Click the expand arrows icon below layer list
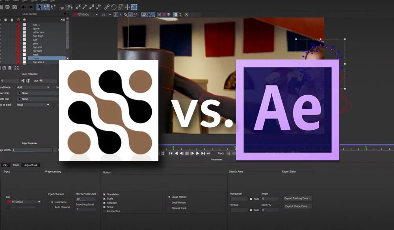Viewport: 394px width, 230px height. click(x=17, y=68)
